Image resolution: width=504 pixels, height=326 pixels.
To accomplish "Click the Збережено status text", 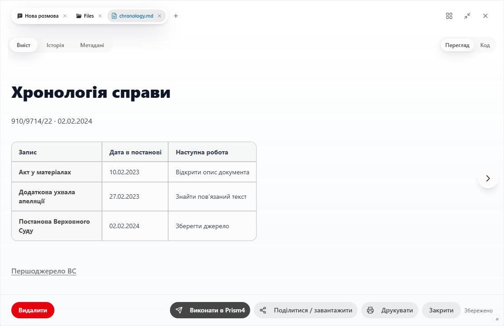I will (x=478, y=311).
